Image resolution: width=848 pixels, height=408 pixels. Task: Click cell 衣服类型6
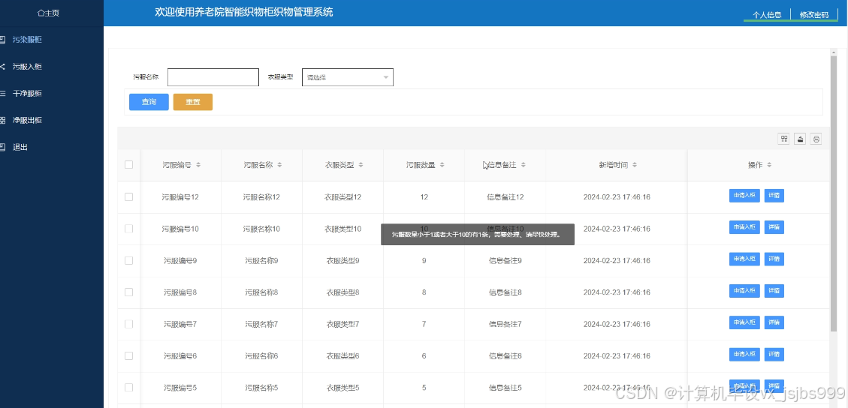(x=343, y=356)
